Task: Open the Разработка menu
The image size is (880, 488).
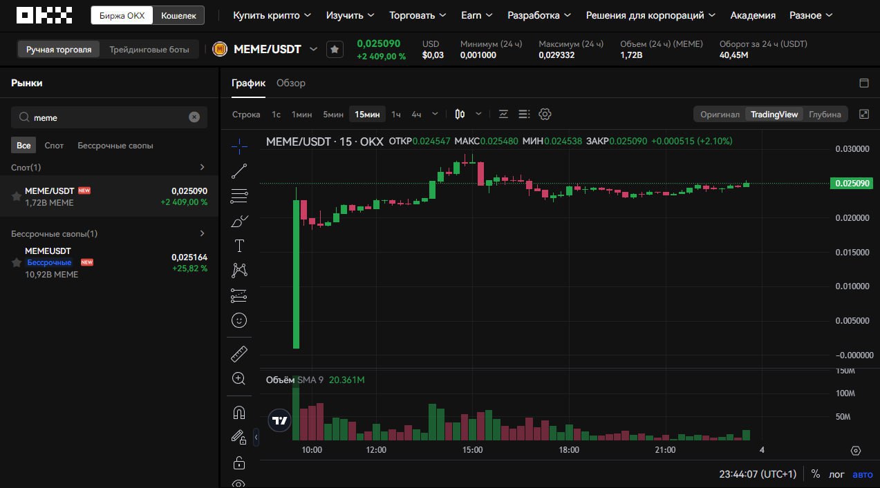Action: pyautogui.click(x=539, y=15)
